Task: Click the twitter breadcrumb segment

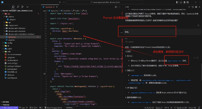Action: [x=76, y=11]
